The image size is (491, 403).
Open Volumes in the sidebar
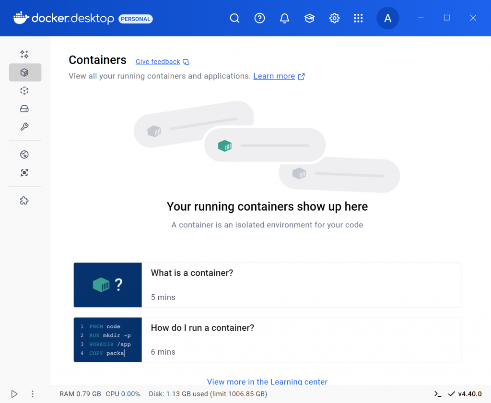pos(24,109)
